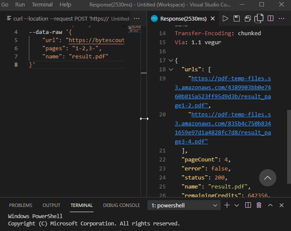The width and height of the screenshot is (291, 231).
Task: Run the request with the play icon
Action: point(225,18)
